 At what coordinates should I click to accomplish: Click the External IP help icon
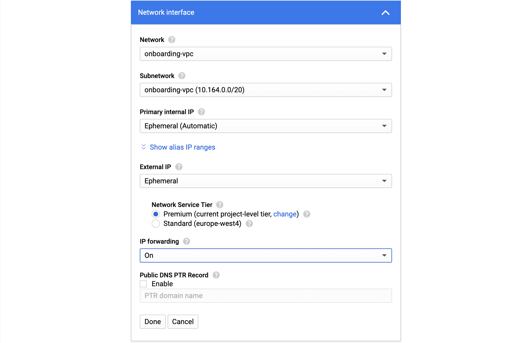point(179,167)
